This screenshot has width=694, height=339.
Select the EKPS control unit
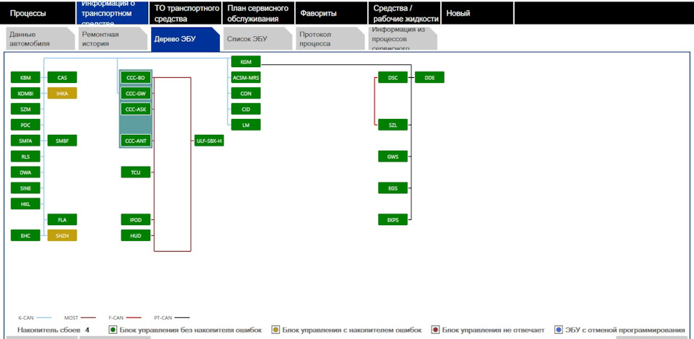[393, 219]
